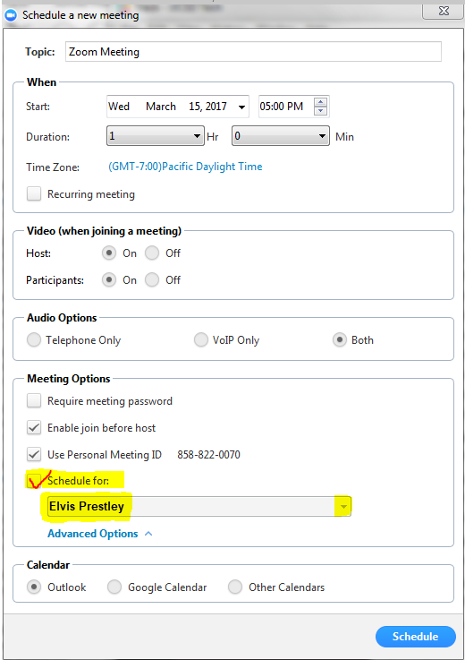Toggle Use Personal Meeting ID checkbox
465x660 pixels.
[34, 455]
